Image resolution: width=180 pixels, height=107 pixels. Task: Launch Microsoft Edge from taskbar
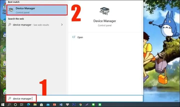pos(28,104)
